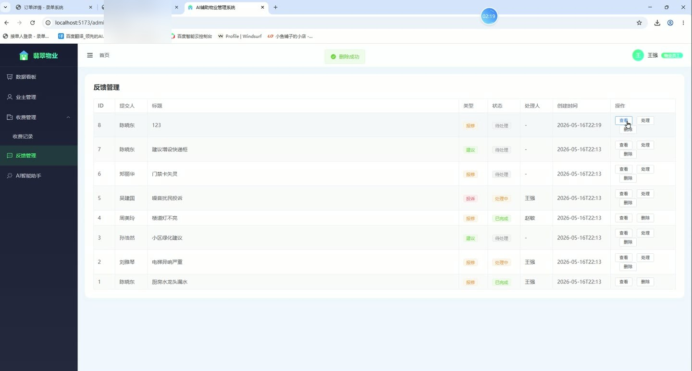The height and width of the screenshot is (371, 692).
Task: Open Profile | Windsurf bookmark
Action: [x=240, y=36]
